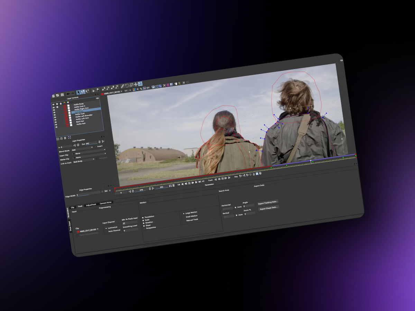Enable the Perspective motion checkbox
This screenshot has width=415, height=311.
144,228
